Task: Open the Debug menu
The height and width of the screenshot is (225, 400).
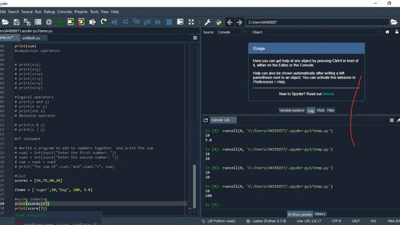Action: (49, 12)
